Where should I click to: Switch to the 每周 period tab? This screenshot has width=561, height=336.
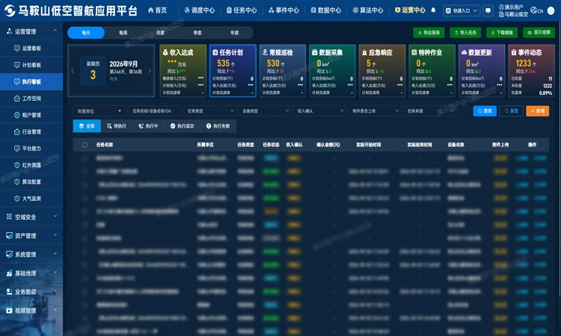(123, 33)
